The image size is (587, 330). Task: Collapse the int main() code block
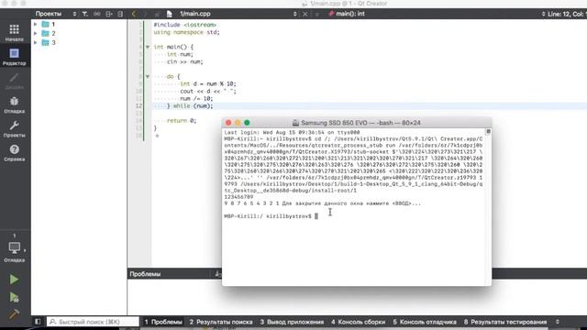pyautogui.click(x=148, y=47)
